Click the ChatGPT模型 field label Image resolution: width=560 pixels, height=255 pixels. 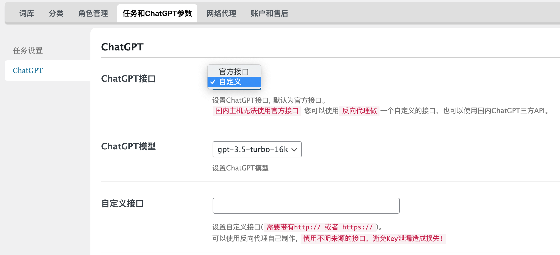click(x=128, y=146)
